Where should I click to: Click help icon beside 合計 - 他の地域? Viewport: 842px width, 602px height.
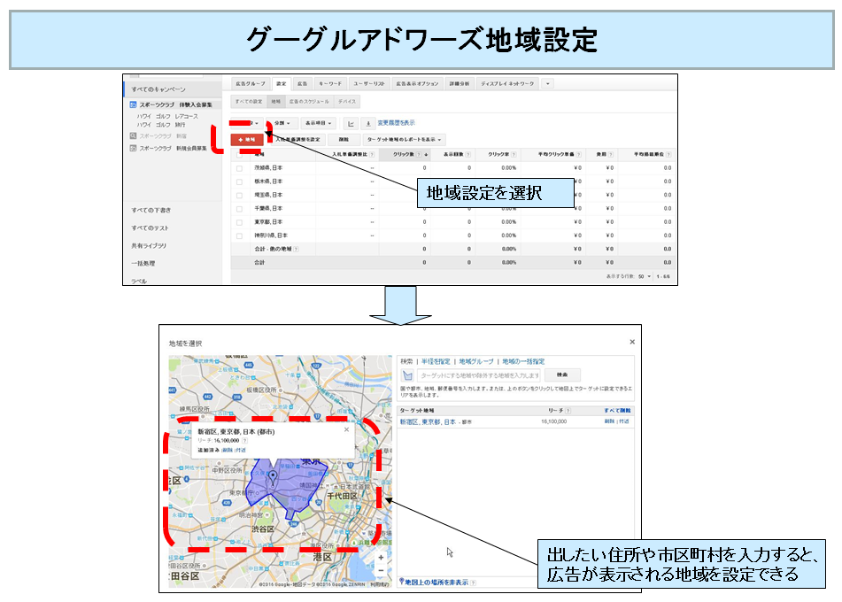pos(296,249)
